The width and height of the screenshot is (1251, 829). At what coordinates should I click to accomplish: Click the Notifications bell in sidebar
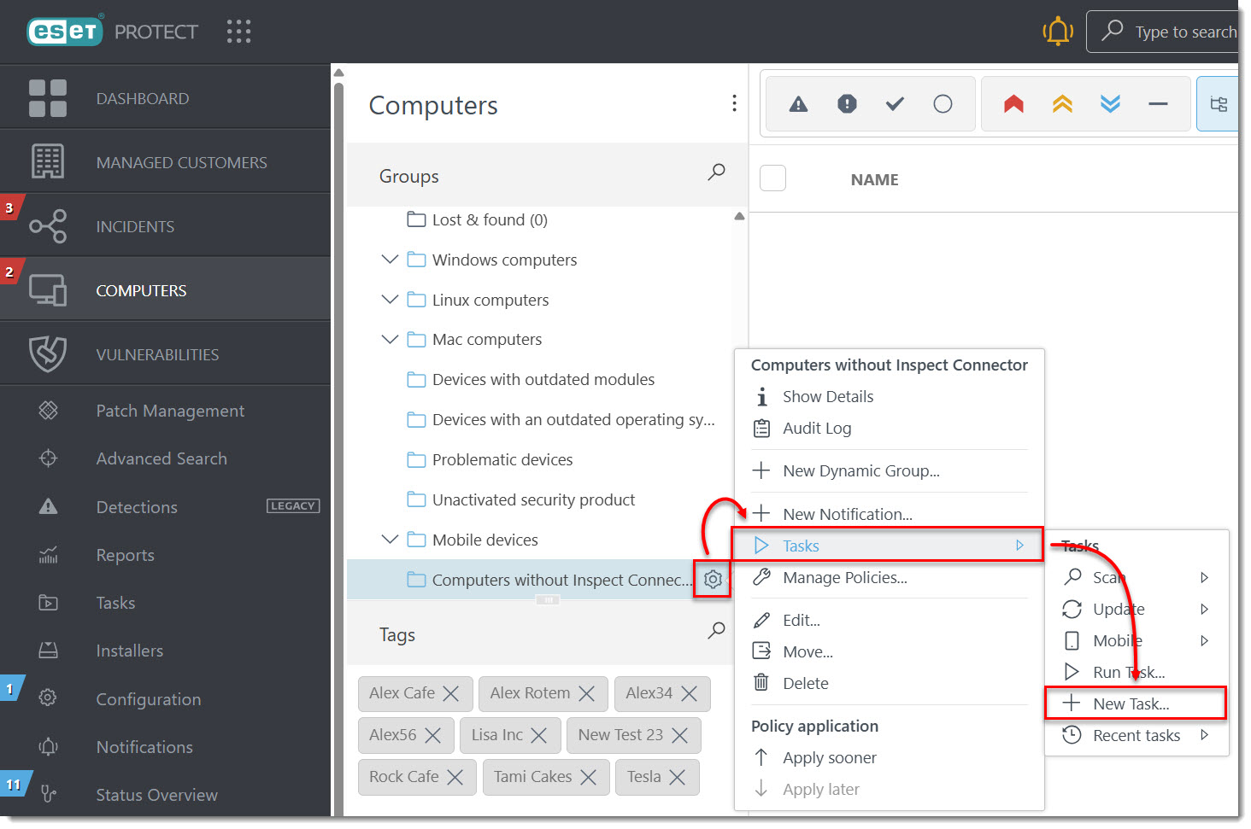[x=49, y=747]
